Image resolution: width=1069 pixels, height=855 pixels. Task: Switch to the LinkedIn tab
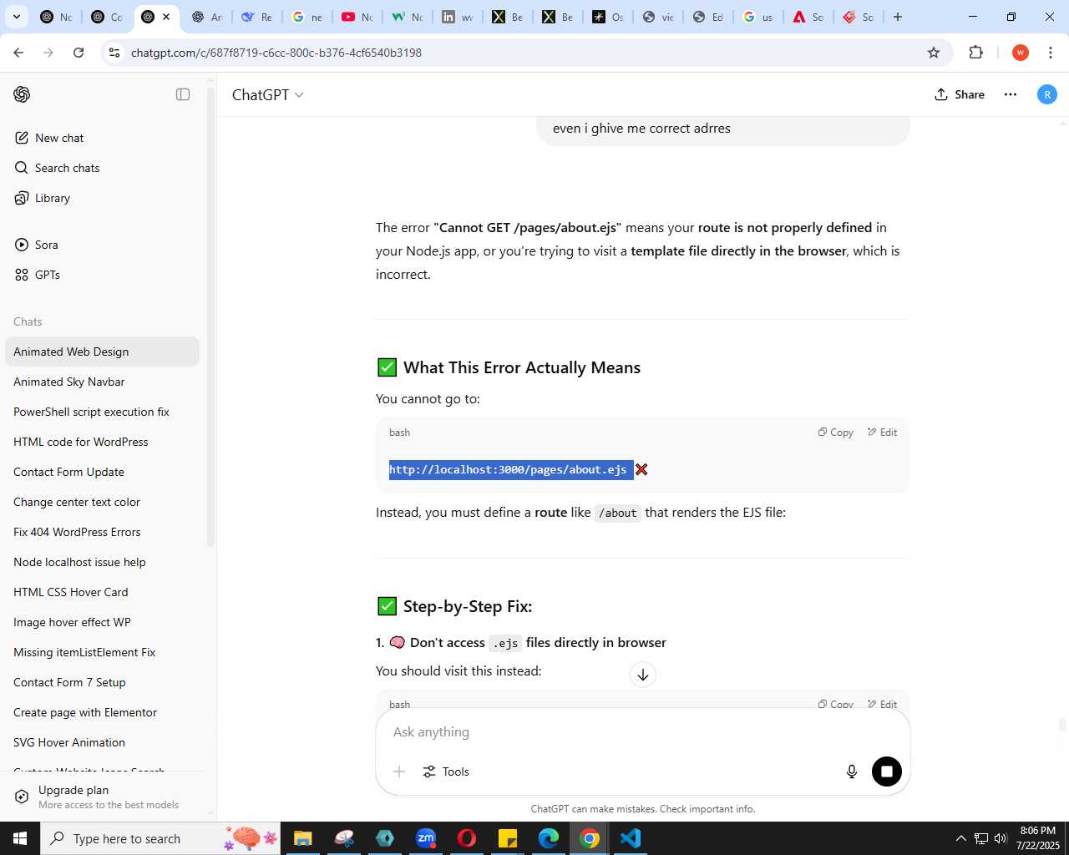click(458, 17)
